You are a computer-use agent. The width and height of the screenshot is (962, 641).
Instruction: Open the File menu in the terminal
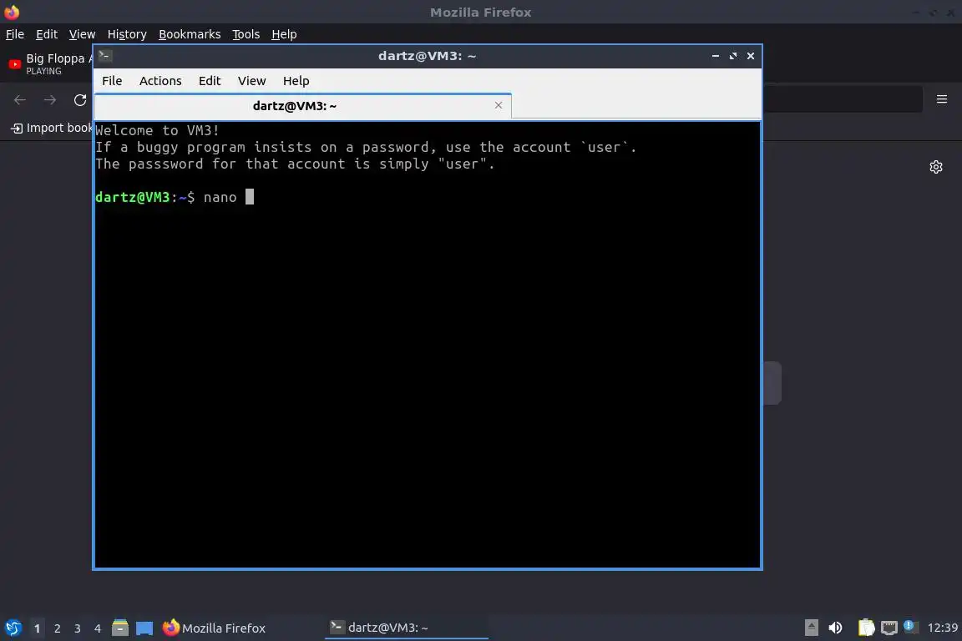click(112, 81)
